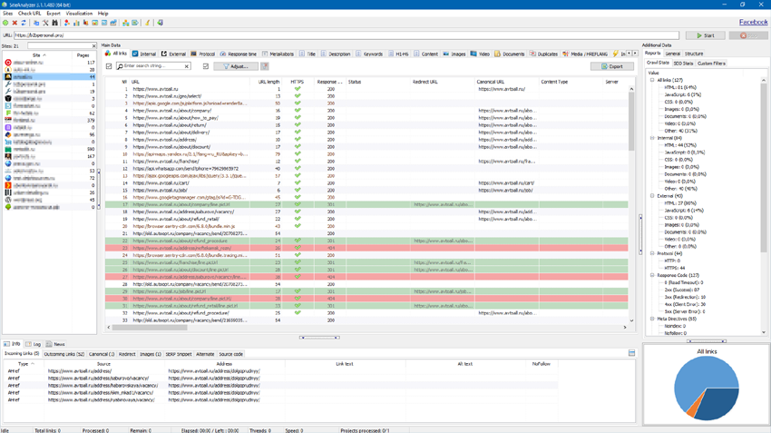Sort bottom table by Type column

(24, 364)
